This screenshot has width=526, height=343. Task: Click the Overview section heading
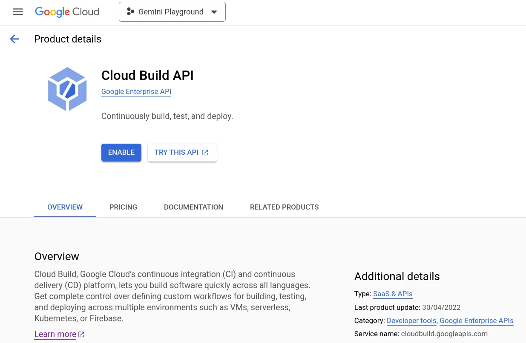57,256
